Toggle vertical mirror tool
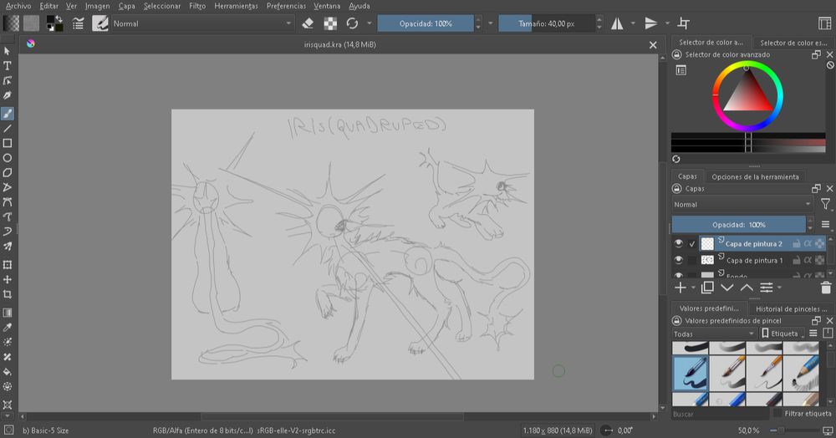Image resolution: width=836 pixels, height=438 pixels. tap(651, 23)
